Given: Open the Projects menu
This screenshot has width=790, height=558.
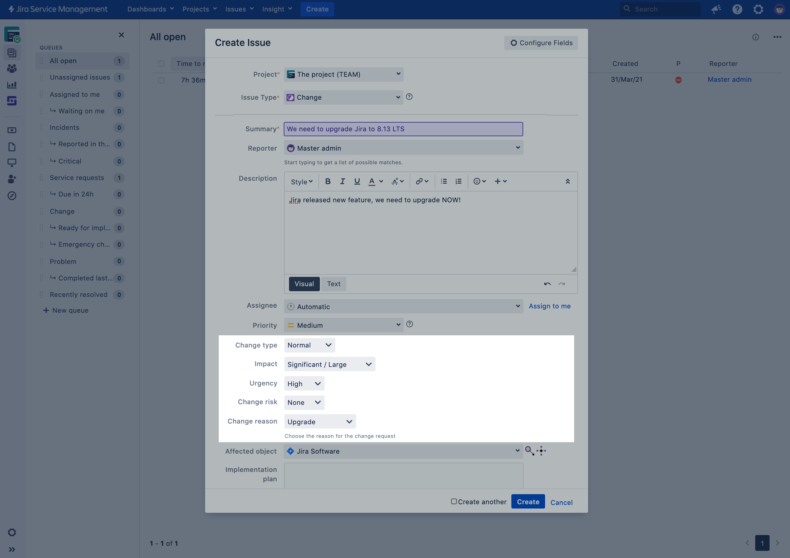Looking at the screenshot, I should pos(199,9).
